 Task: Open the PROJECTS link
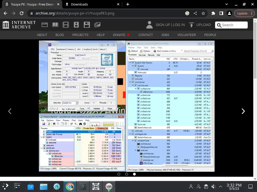point(80,35)
